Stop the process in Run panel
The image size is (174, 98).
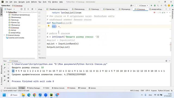point(5,72)
